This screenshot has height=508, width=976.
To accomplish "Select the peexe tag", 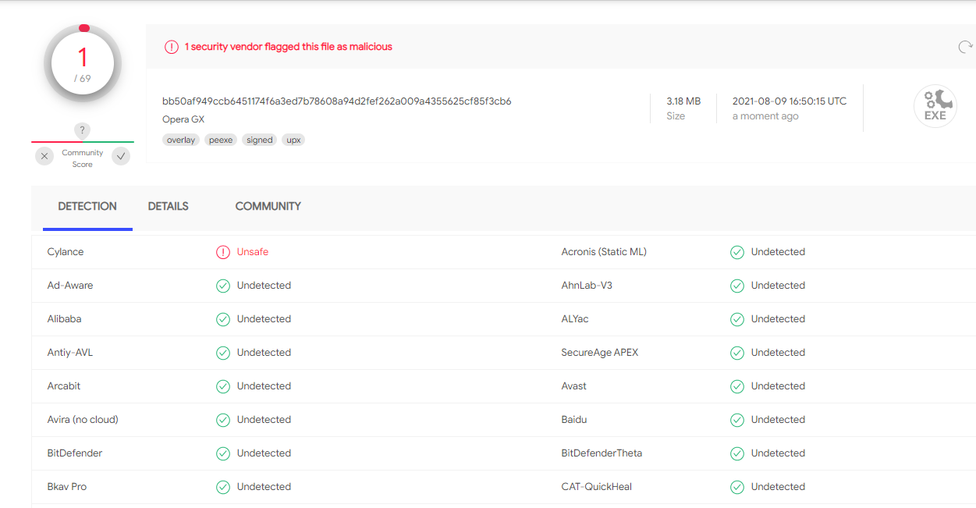I will pyautogui.click(x=221, y=140).
